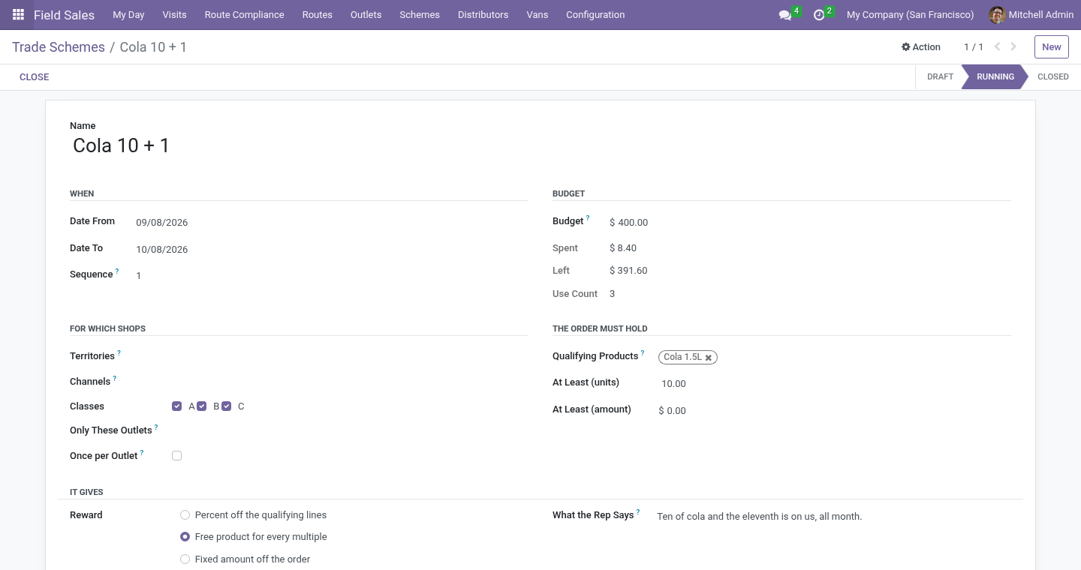This screenshot has height=570, width=1081.
Task: Open Territories selection field
Action: click(350, 356)
